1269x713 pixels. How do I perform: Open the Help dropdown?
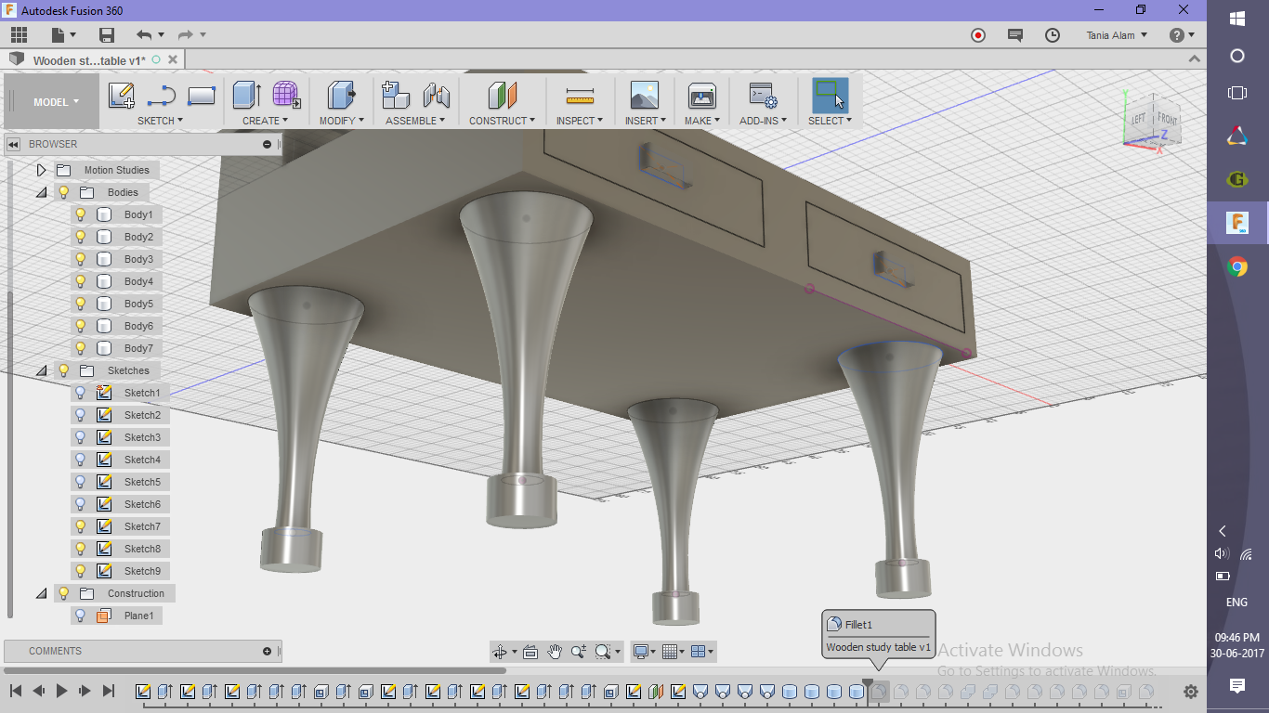1183,35
